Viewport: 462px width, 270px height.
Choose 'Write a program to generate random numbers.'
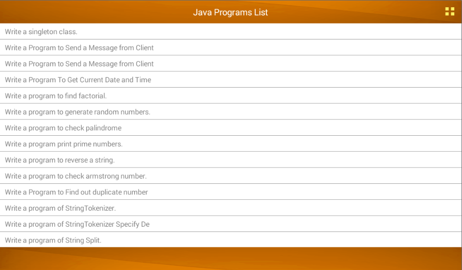231,112
